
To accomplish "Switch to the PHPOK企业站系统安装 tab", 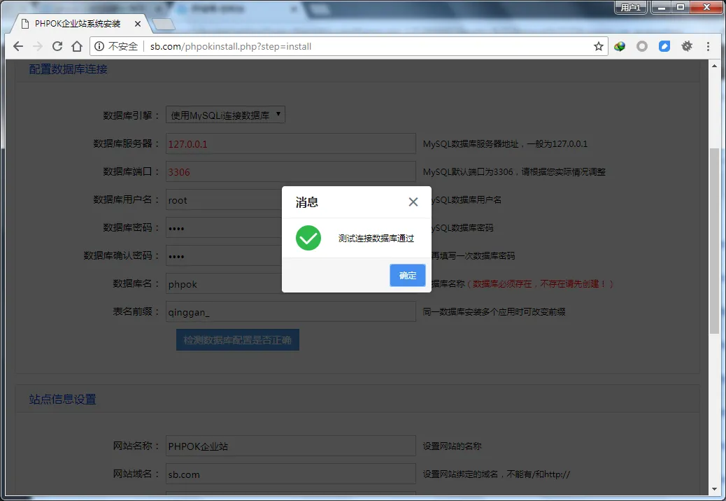I will tap(77, 24).
